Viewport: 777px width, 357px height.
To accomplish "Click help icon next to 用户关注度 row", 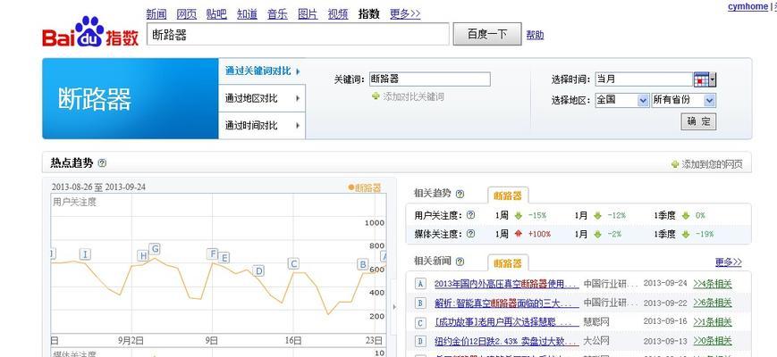I will point(470,215).
